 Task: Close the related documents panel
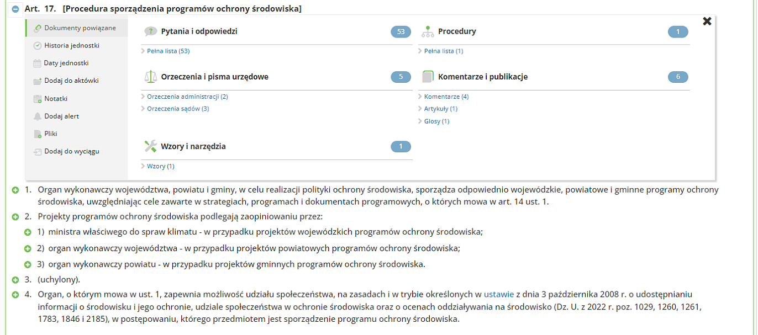pos(707,21)
